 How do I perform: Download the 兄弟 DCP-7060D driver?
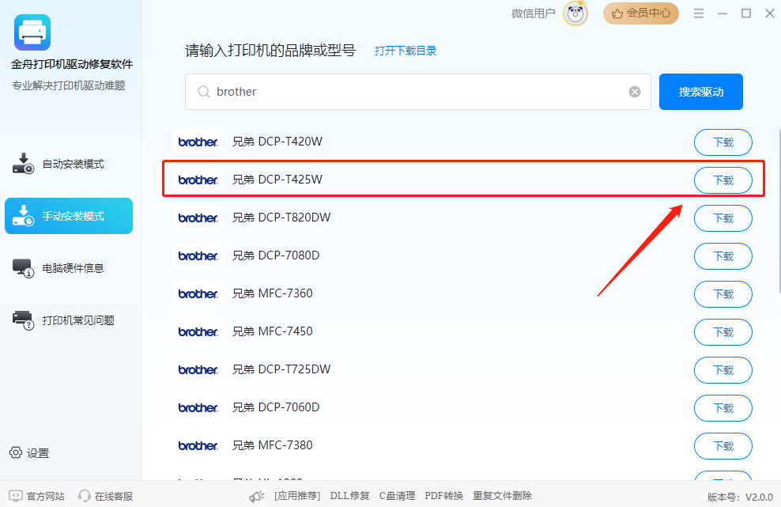tap(723, 408)
